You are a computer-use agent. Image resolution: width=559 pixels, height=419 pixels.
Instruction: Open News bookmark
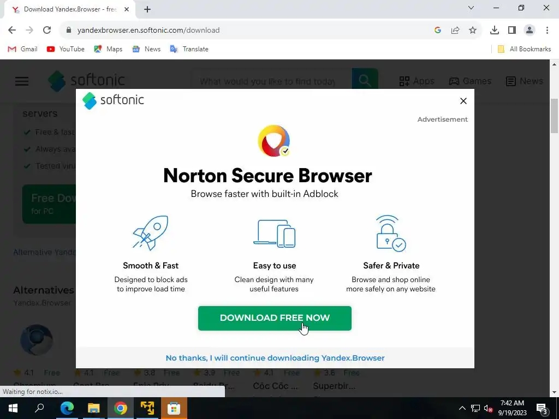tap(146, 49)
